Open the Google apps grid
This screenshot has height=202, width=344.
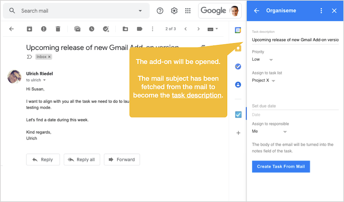[x=188, y=11]
